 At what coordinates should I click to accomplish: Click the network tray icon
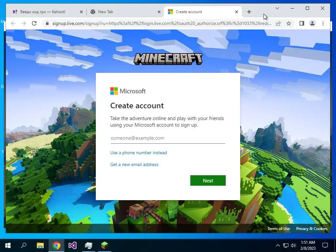click(286, 245)
